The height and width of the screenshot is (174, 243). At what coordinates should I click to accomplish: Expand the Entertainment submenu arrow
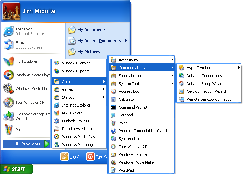click(172, 76)
